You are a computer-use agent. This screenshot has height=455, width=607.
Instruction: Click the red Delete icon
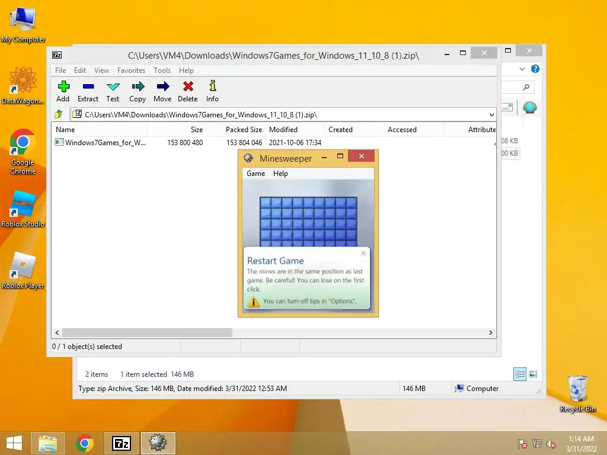tap(188, 92)
